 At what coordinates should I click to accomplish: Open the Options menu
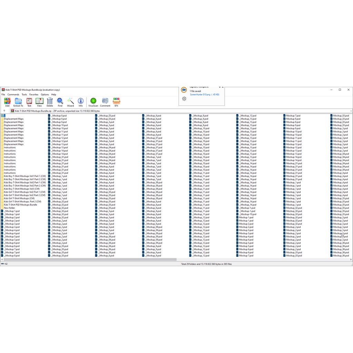pyautogui.click(x=45, y=94)
